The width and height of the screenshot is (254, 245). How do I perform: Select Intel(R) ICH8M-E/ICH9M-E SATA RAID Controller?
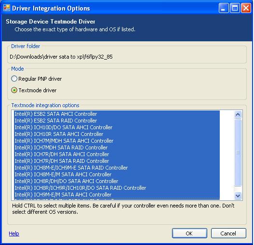click(117, 168)
